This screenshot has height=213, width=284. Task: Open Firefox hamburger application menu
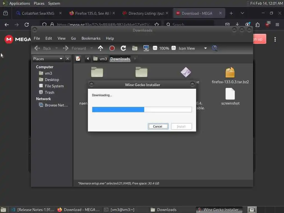(277, 25)
